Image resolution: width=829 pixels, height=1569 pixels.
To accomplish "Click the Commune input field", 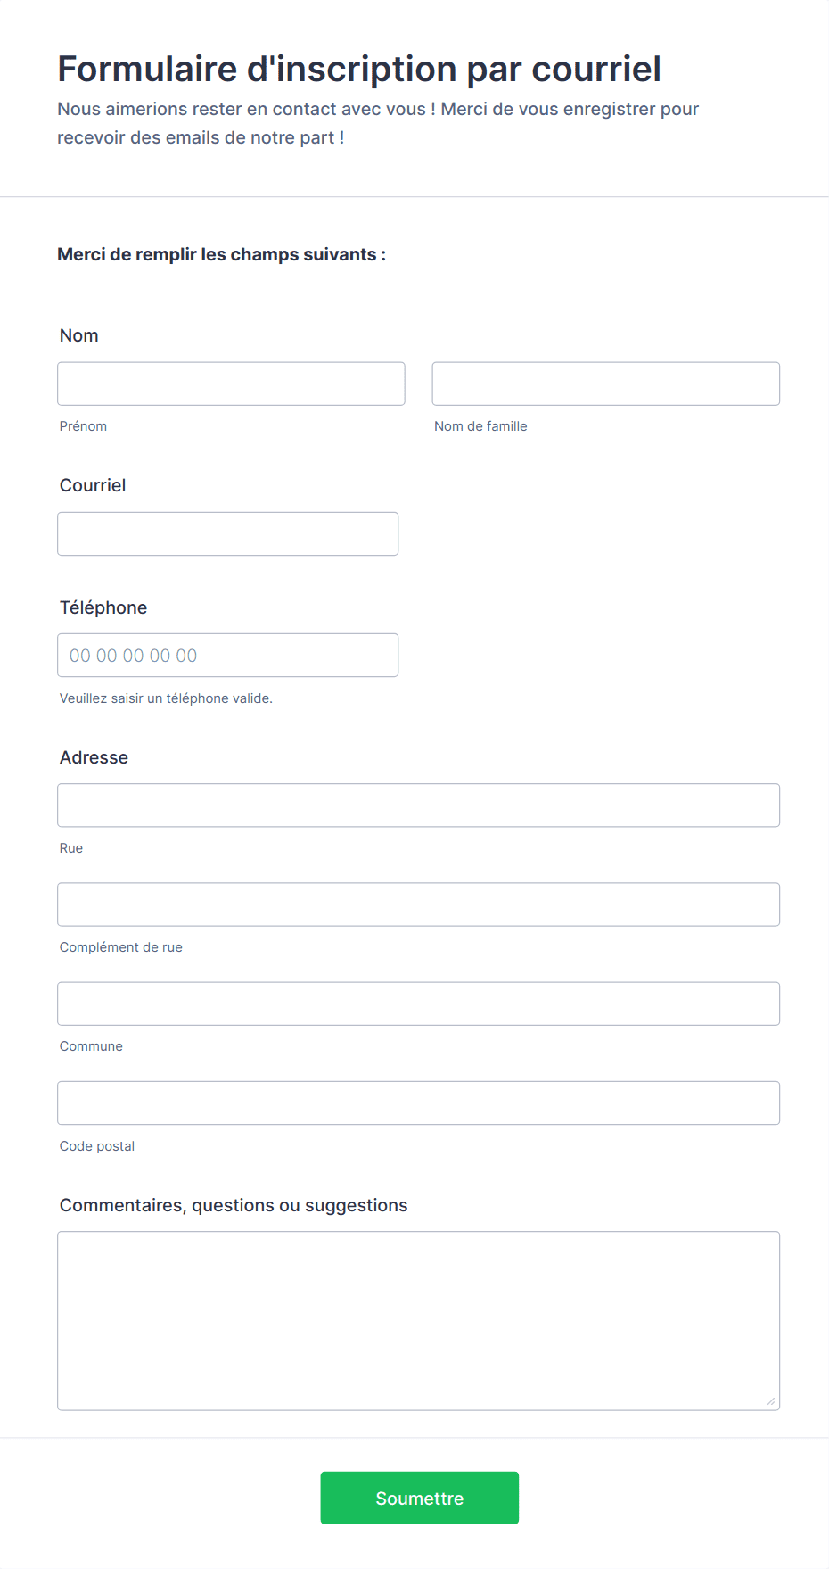I will tap(418, 1003).
